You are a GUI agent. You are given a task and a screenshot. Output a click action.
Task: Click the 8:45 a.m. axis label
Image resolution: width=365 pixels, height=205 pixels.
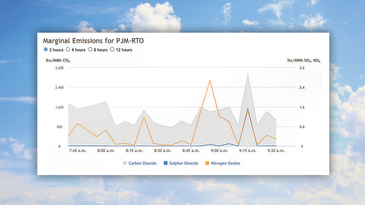coord(191,150)
